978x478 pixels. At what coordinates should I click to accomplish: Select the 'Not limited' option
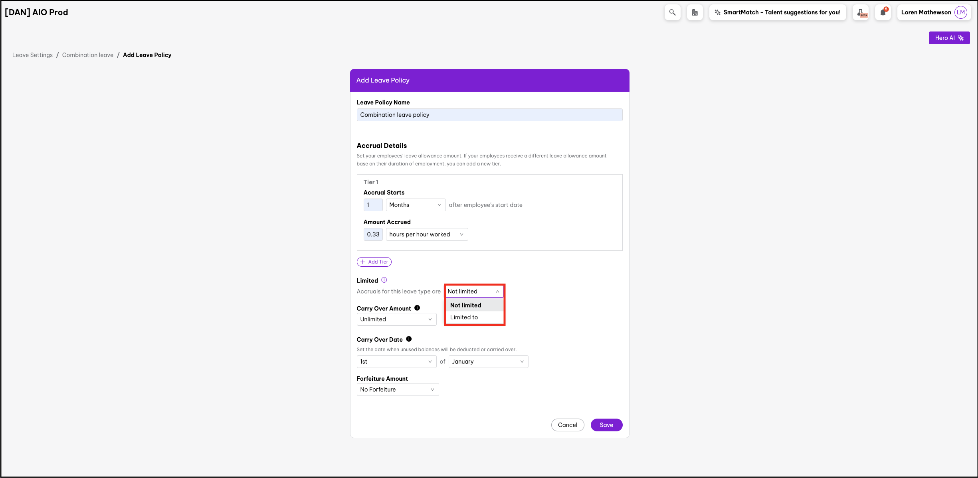click(x=465, y=305)
